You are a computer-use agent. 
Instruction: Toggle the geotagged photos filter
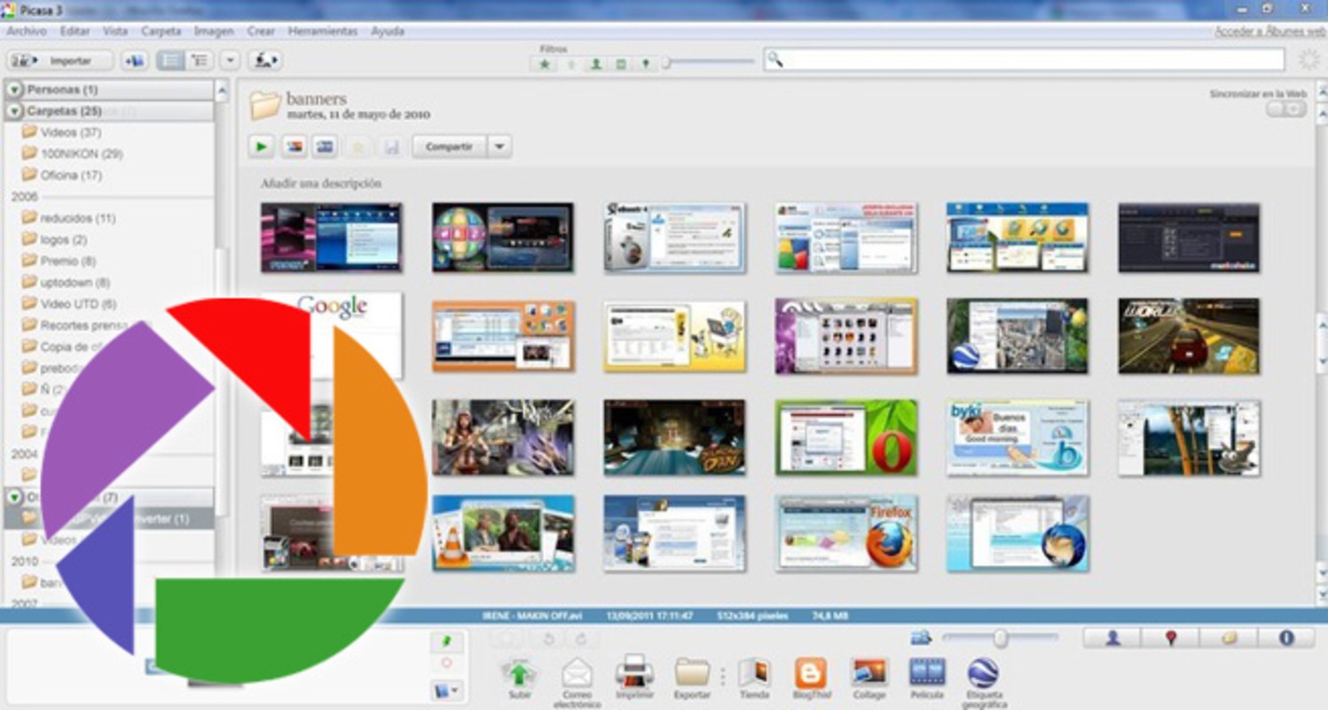pos(646,64)
